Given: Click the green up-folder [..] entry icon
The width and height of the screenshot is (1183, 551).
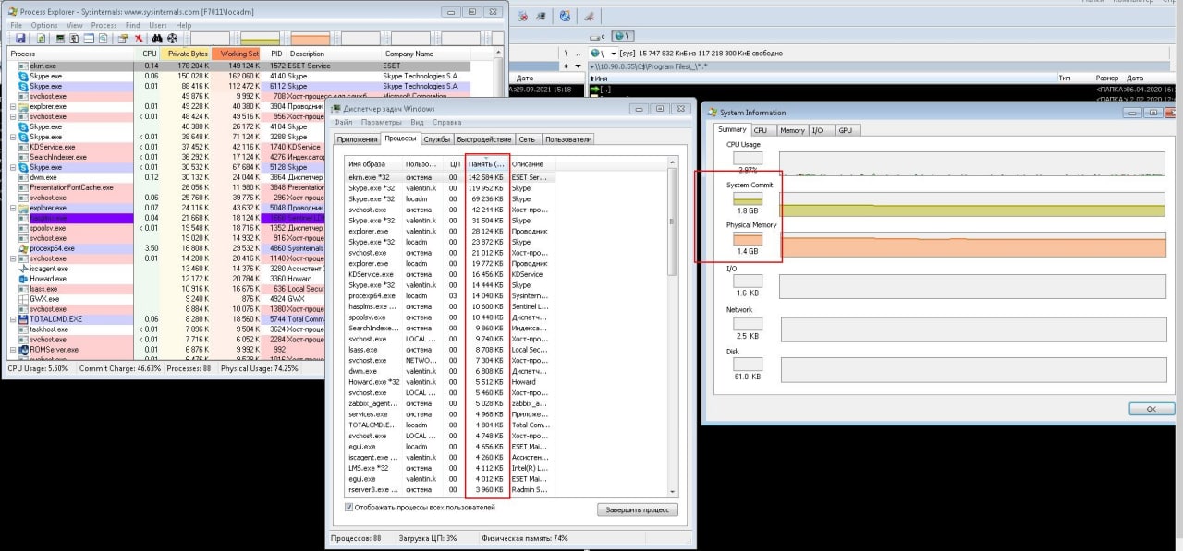Looking at the screenshot, I should (595, 89).
